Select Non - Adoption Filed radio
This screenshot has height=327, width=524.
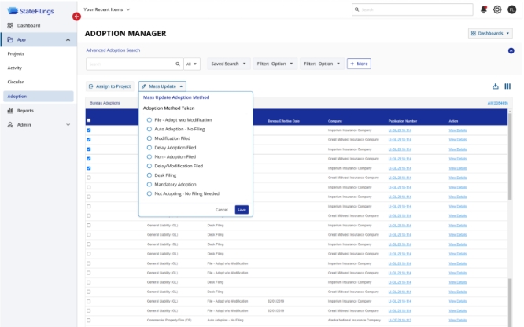tap(149, 156)
